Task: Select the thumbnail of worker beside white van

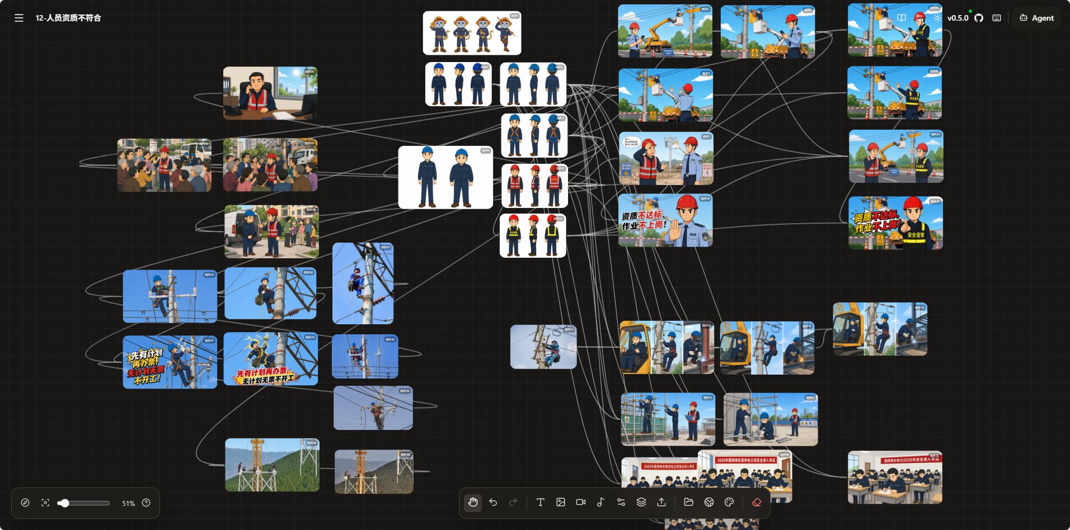Action: pos(271,231)
